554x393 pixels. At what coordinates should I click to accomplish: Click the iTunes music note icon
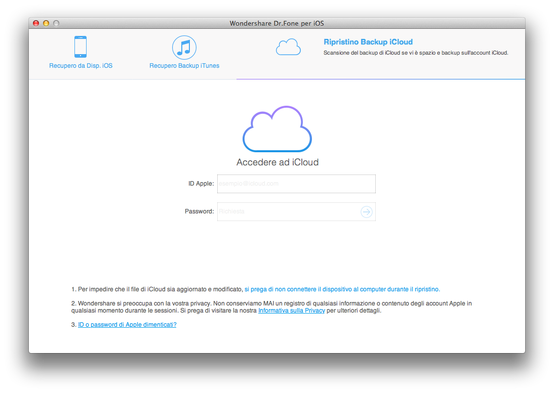(x=184, y=47)
